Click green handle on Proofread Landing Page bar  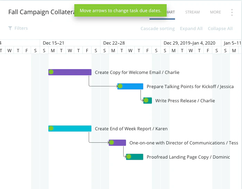(x=129, y=157)
